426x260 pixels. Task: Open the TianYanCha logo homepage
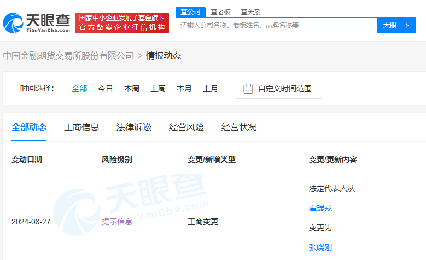click(37, 23)
